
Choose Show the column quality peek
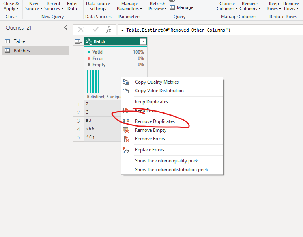click(x=166, y=161)
